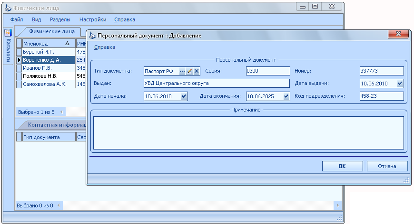Screen dimensions: 414x224
Task: Tick the row checkbox for Иванов П.В.
Action: click(x=19, y=68)
